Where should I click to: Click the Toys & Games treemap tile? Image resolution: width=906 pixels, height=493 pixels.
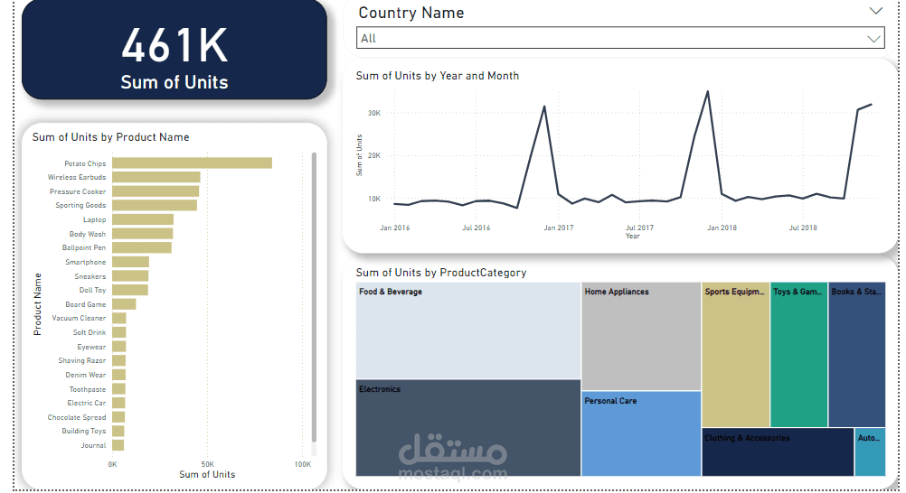click(x=799, y=355)
